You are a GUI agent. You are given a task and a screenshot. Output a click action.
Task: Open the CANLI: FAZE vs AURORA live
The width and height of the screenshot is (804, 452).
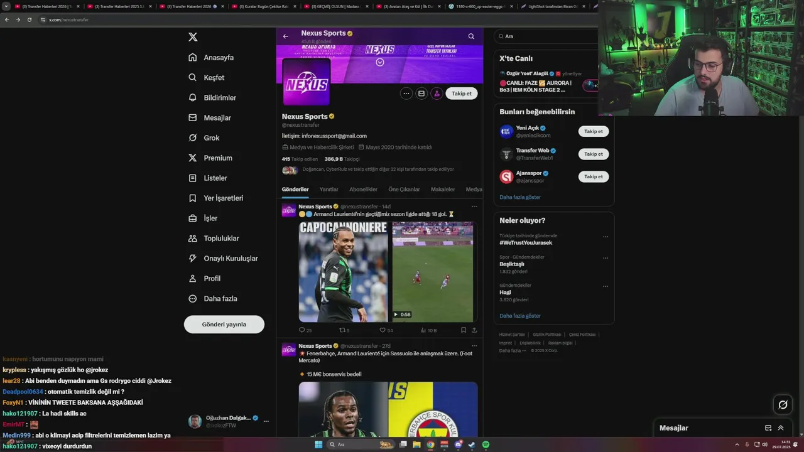536,86
